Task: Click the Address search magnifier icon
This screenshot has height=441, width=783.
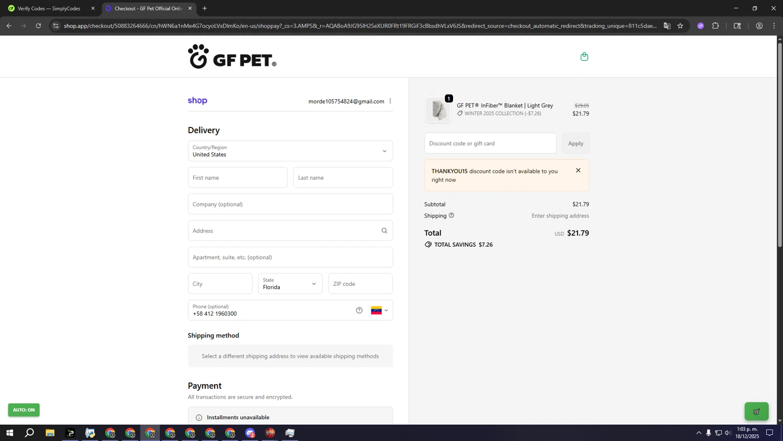Action: coord(384,230)
